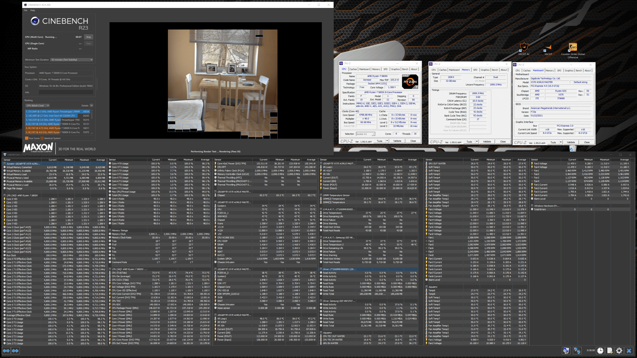Click the Cinebench R23 logo icon

point(35,21)
